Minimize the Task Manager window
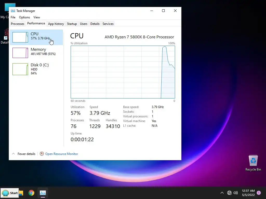Screen dimensions: 266x199 click(x=152, y=11)
